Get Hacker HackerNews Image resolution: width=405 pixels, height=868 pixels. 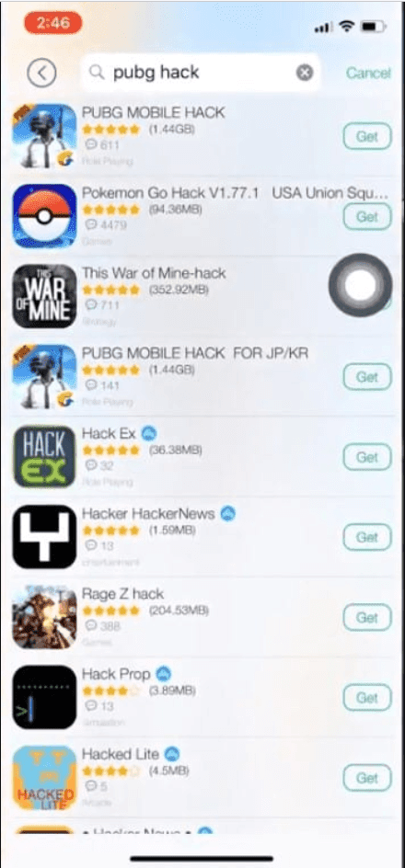pos(367,538)
